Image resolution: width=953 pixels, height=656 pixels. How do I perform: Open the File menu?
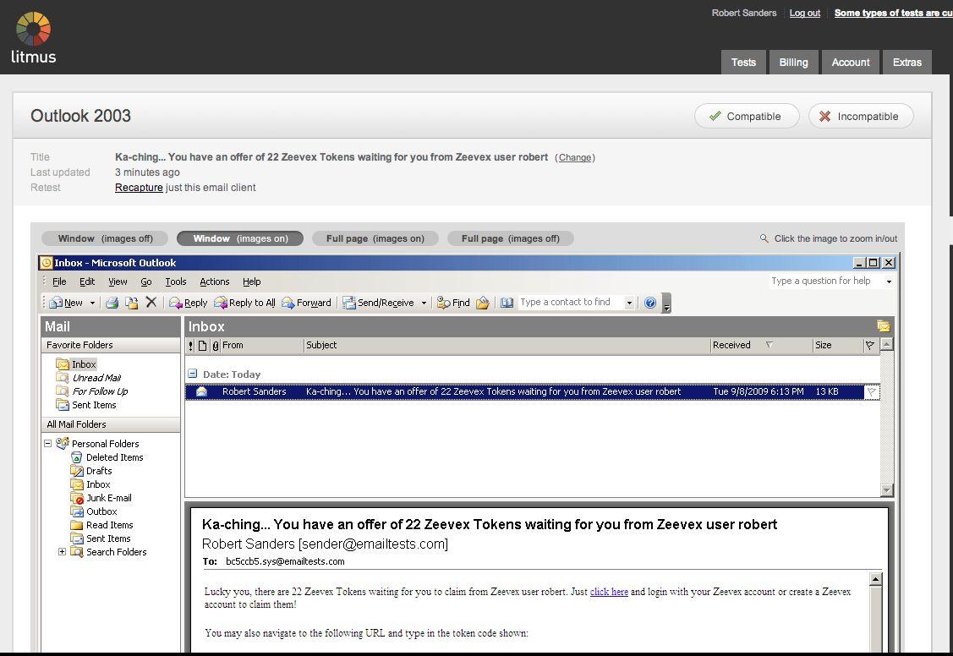[59, 282]
